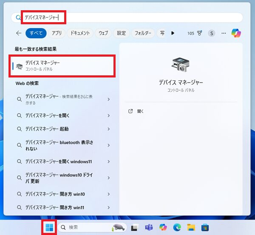Click the magnifier icon in top search box
This screenshot has height=235, width=255.
coord(18,17)
